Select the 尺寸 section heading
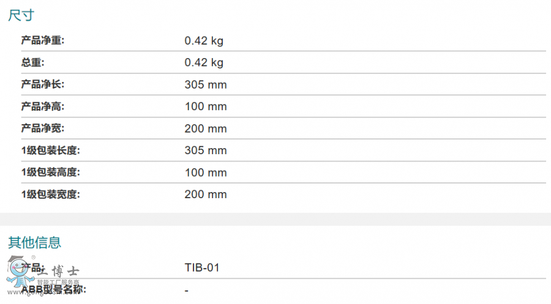Viewport: 551px width, 304px height. pyautogui.click(x=20, y=15)
